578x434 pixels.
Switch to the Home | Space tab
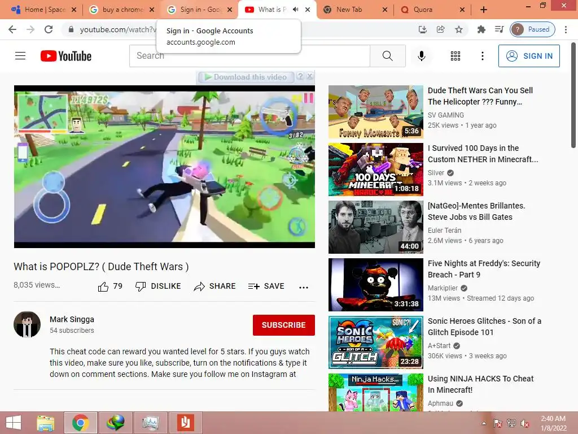click(x=43, y=10)
